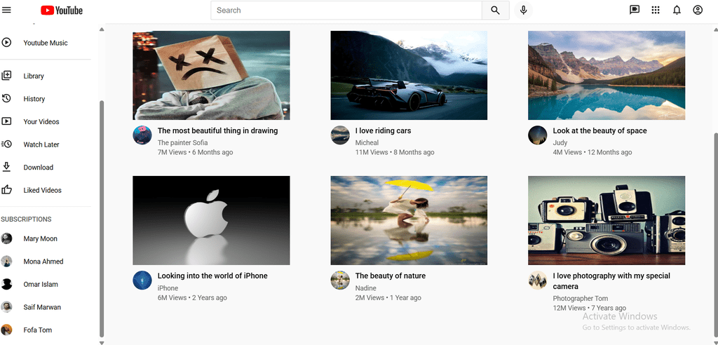Play the sad paper bag video thumbnail

(x=211, y=75)
